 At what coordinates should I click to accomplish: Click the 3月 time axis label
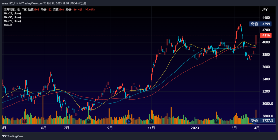pyautogui.click(x=234, y=128)
